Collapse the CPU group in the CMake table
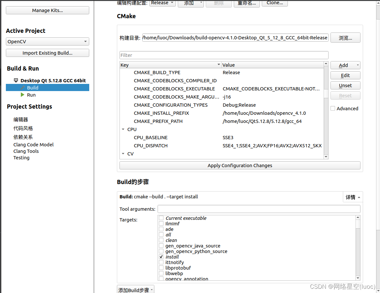Image resolution: width=380 pixels, height=293 pixels. click(123, 129)
